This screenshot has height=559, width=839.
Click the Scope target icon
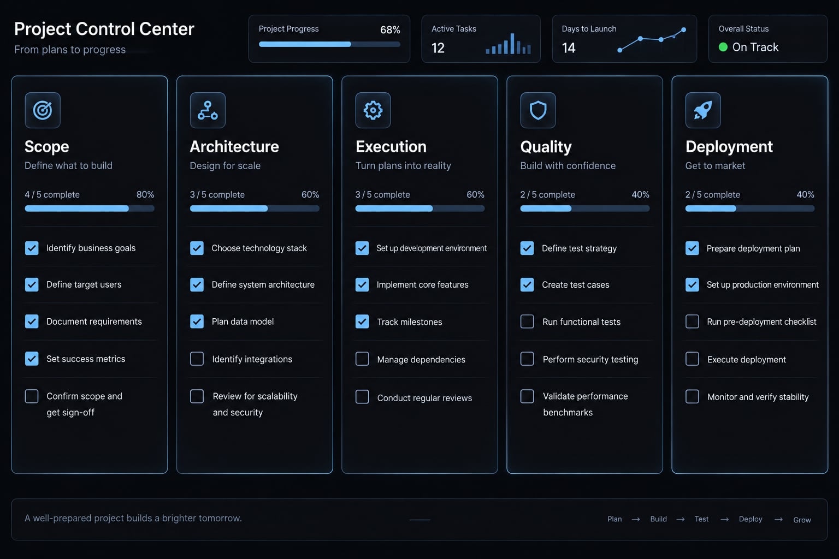(43, 110)
